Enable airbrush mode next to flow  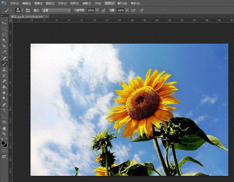point(133,10)
